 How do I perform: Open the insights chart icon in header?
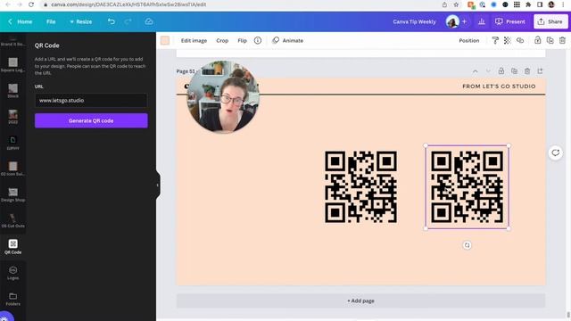pyautogui.click(x=482, y=21)
